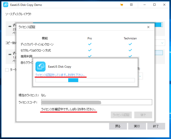Screen dimensions: 171x139
Task: Click the target disk drive icon
Action: (10, 54)
